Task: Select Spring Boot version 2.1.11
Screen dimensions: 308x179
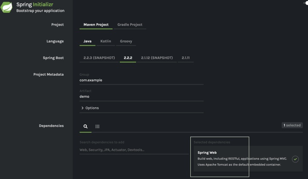Action: tap(186, 58)
